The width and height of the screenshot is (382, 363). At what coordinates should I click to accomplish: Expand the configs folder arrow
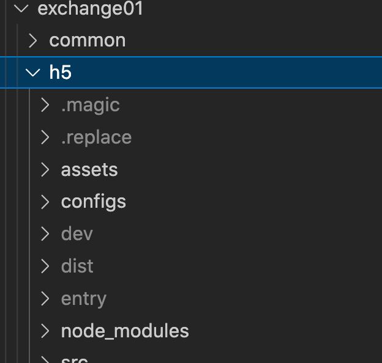(45, 202)
